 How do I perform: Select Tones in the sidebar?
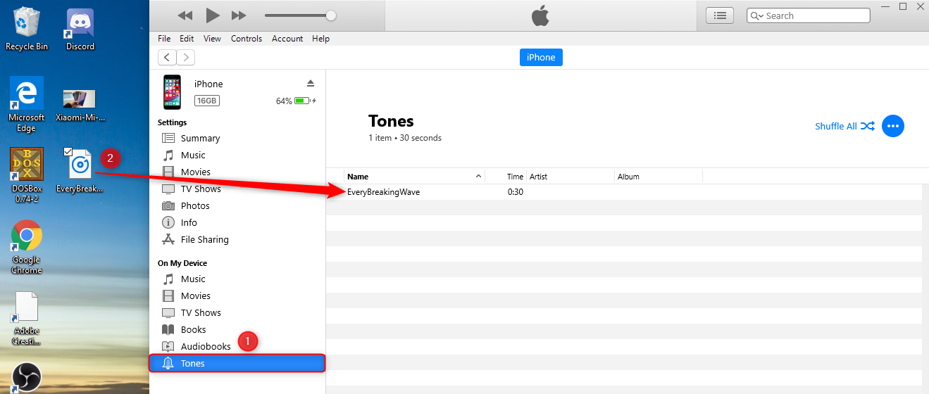pos(237,363)
